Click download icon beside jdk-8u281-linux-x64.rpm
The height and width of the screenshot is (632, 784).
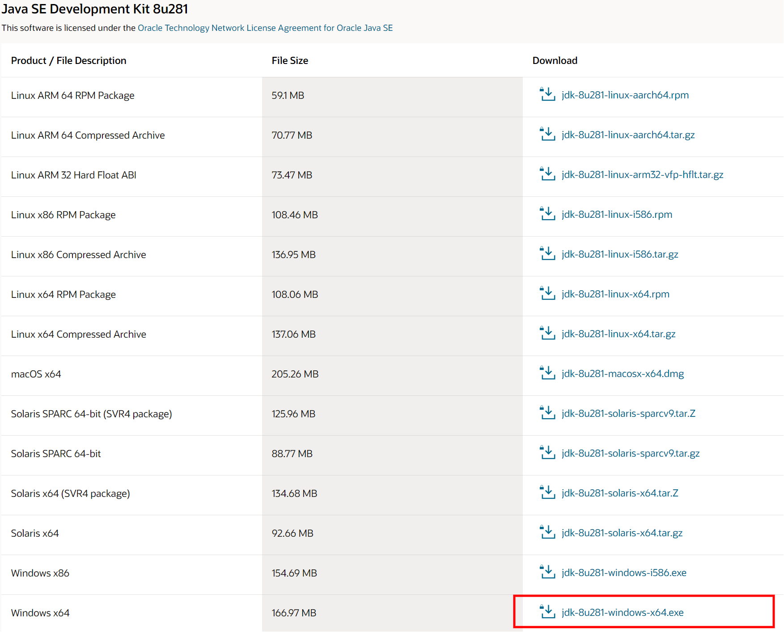(x=547, y=293)
